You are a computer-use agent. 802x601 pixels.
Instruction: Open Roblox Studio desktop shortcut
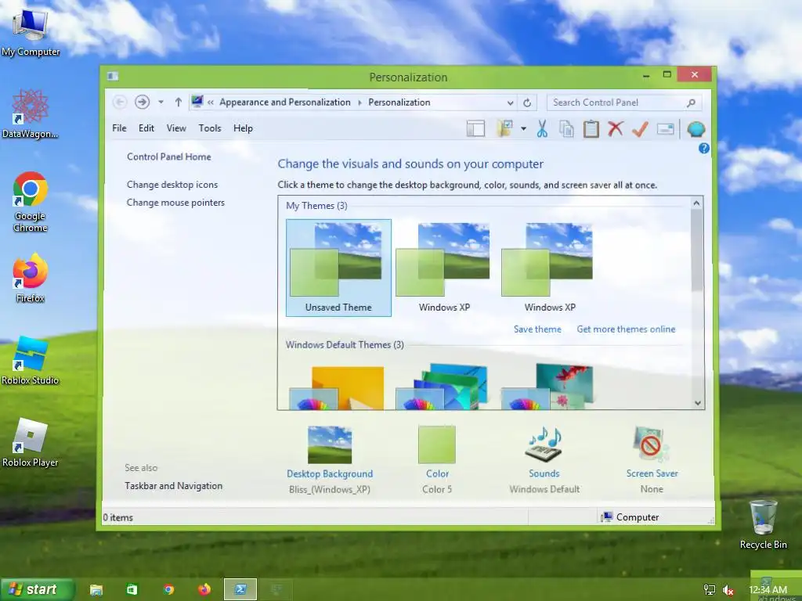pos(31,360)
